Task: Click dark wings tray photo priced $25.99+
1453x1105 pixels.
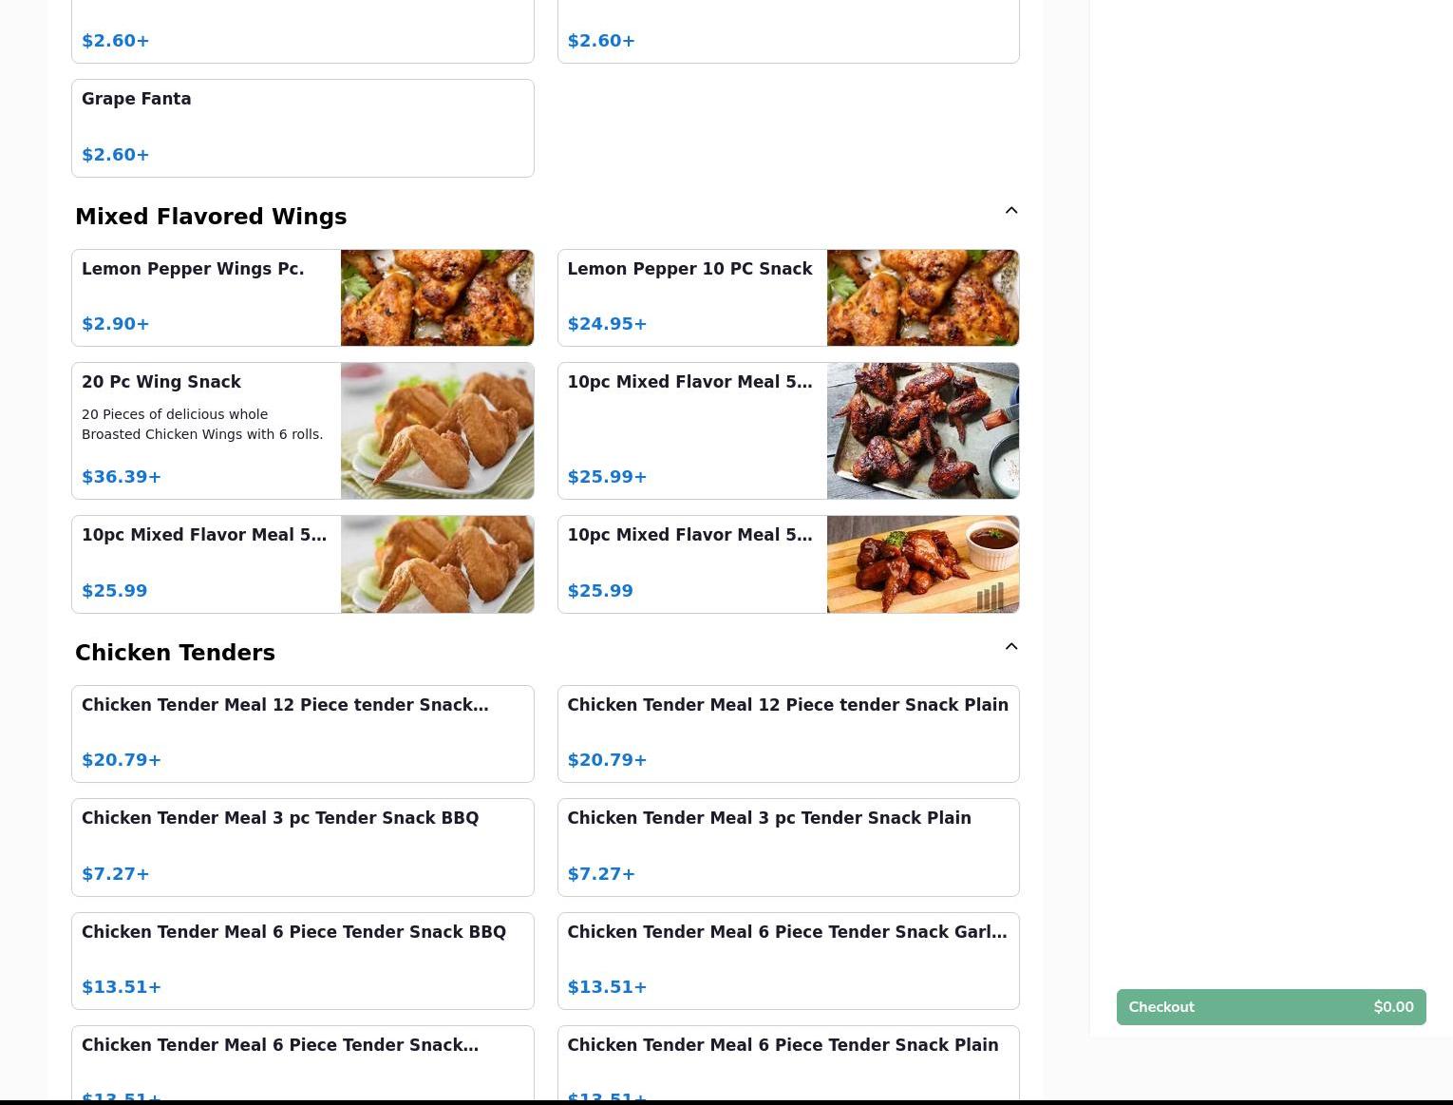Action: pos(923,430)
